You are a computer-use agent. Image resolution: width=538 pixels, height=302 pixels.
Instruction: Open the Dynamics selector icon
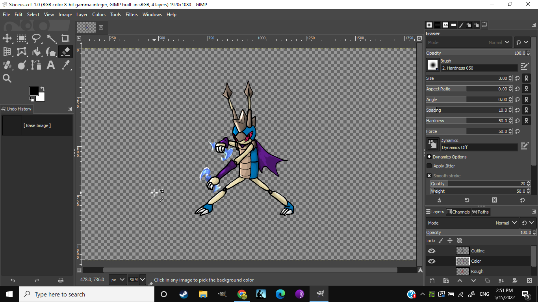pos(433,144)
